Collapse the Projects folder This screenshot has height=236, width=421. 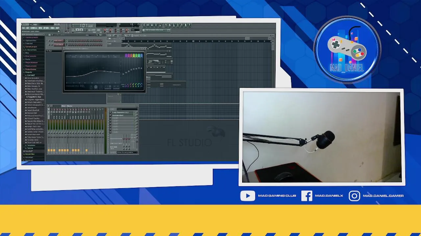[x=28, y=72]
